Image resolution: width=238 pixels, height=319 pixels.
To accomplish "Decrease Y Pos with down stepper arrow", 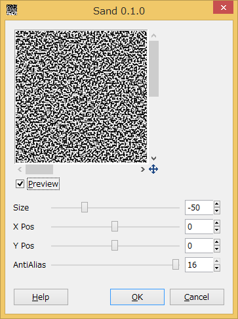I will 216,249.
